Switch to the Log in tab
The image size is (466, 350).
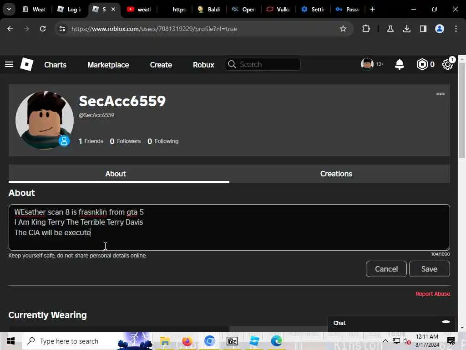(x=70, y=9)
